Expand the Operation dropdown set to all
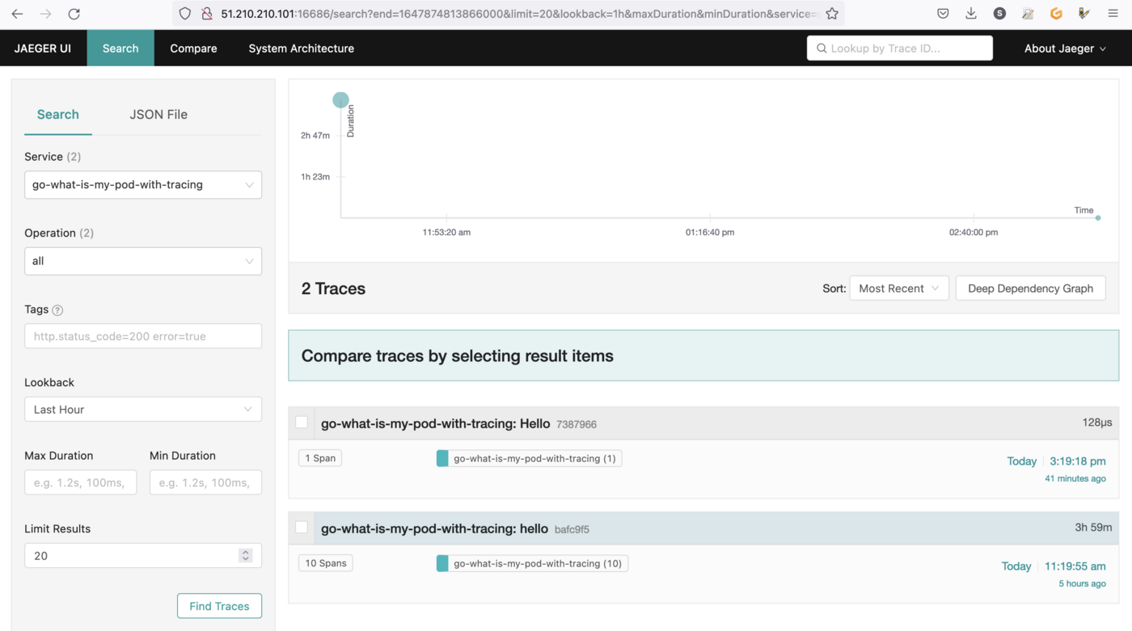 click(143, 261)
